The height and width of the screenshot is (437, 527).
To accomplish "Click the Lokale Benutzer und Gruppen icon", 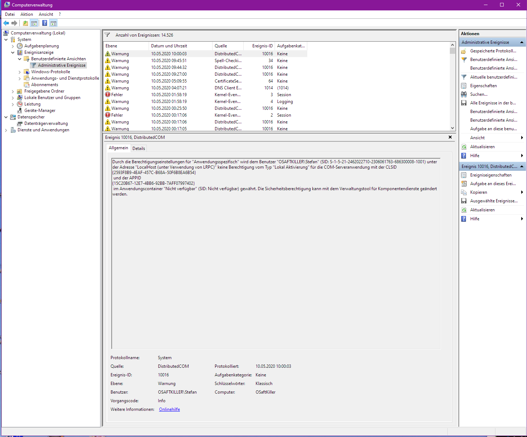I will [x=20, y=98].
